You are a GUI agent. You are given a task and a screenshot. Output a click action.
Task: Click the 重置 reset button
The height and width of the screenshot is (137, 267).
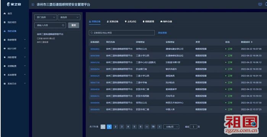click(74, 25)
